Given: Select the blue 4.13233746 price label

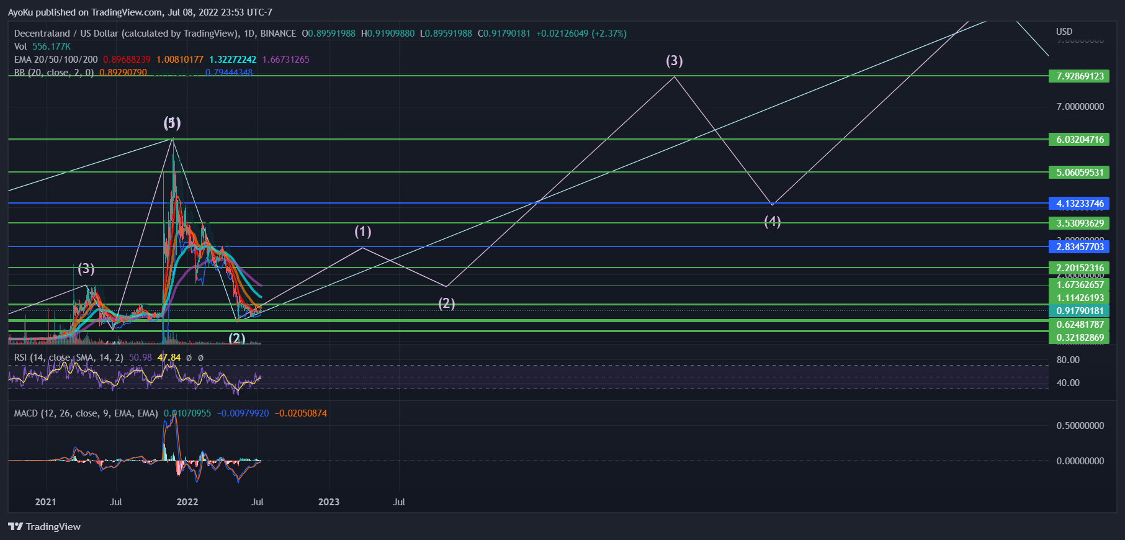Looking at the screenshot, I should pos(1080,204).
